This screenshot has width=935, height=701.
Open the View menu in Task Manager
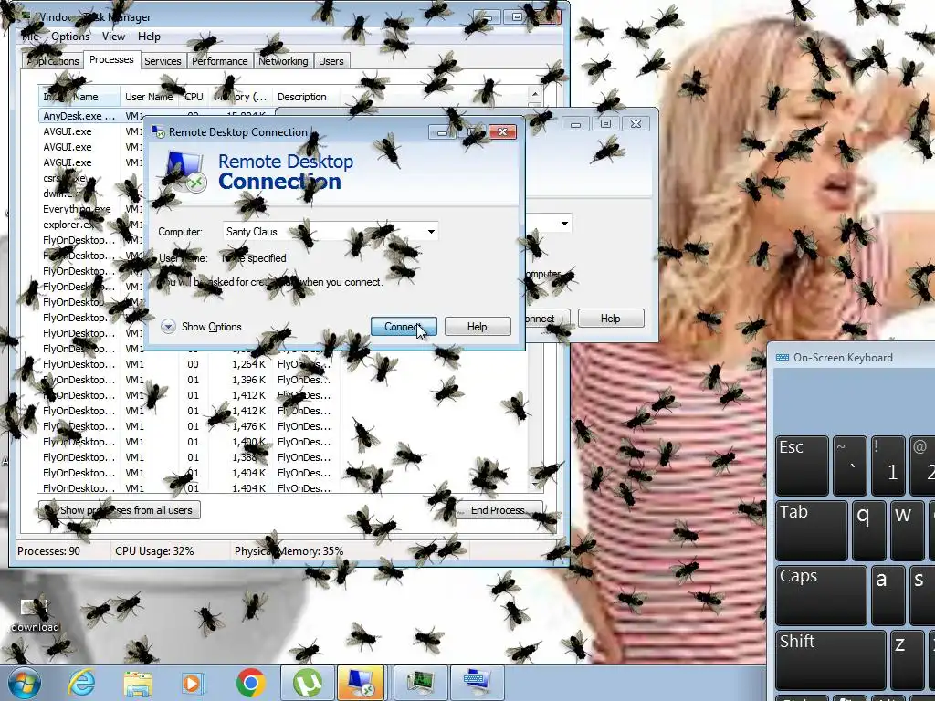click(113, 37)
